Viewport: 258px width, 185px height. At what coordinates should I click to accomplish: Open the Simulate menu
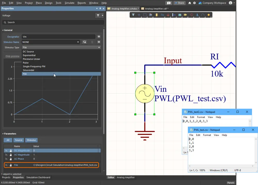point(69,3)
